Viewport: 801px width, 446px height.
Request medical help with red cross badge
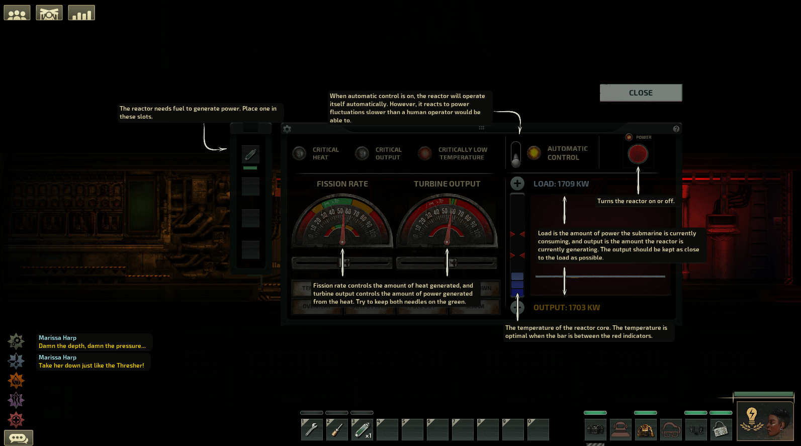point(16,420)
